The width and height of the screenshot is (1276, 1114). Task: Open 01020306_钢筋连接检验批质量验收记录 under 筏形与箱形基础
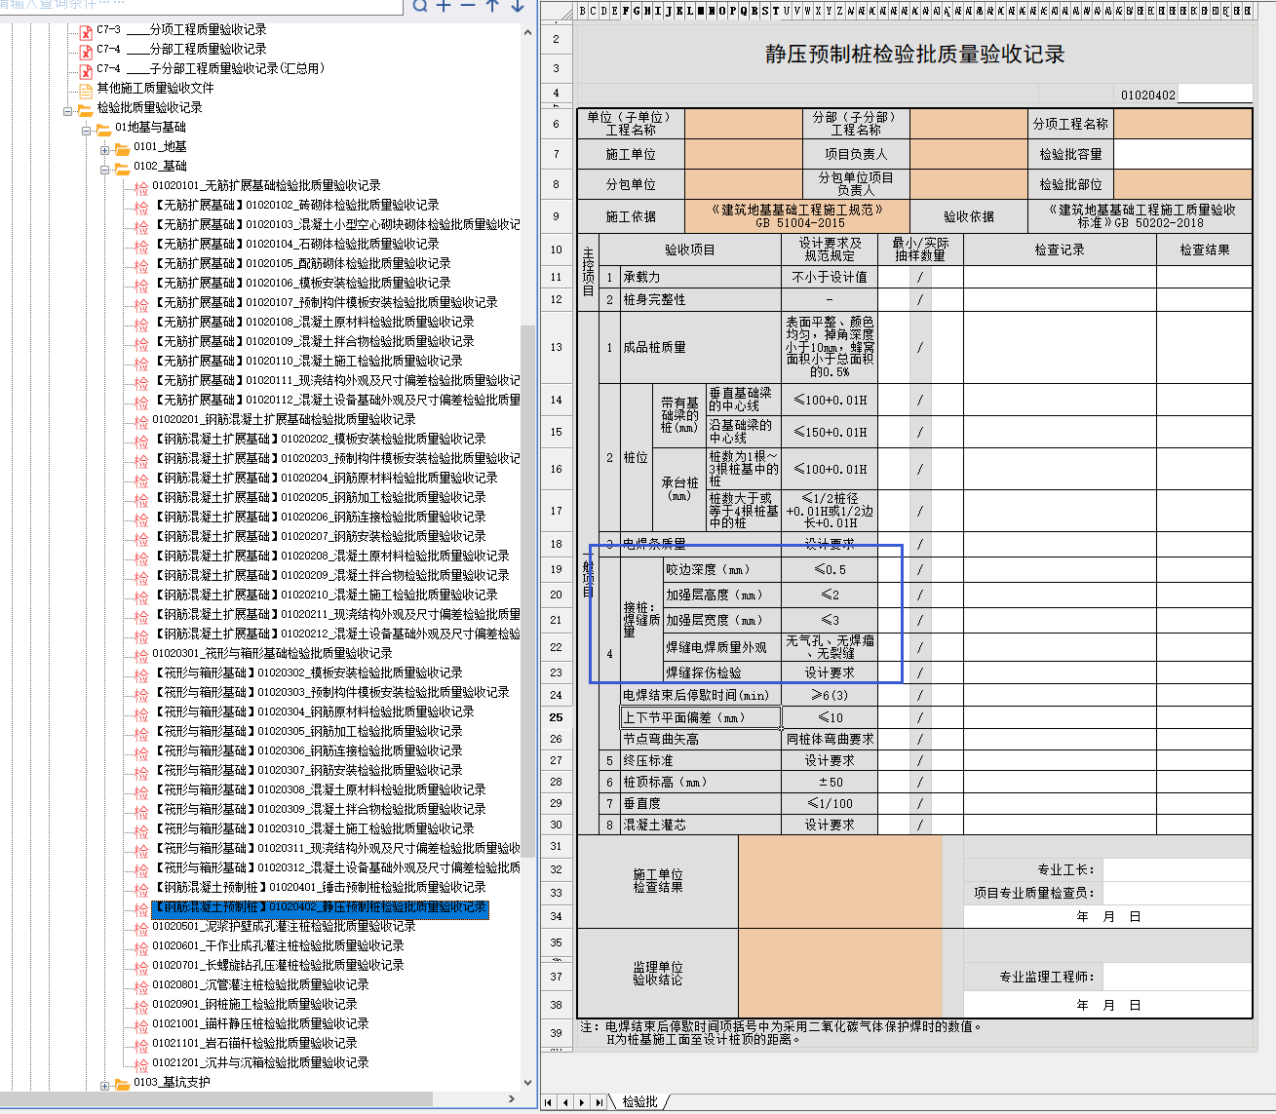307,750
